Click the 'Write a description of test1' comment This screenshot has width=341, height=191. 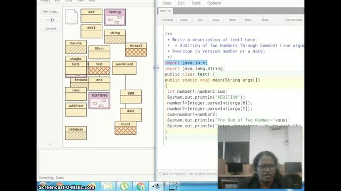212,40
